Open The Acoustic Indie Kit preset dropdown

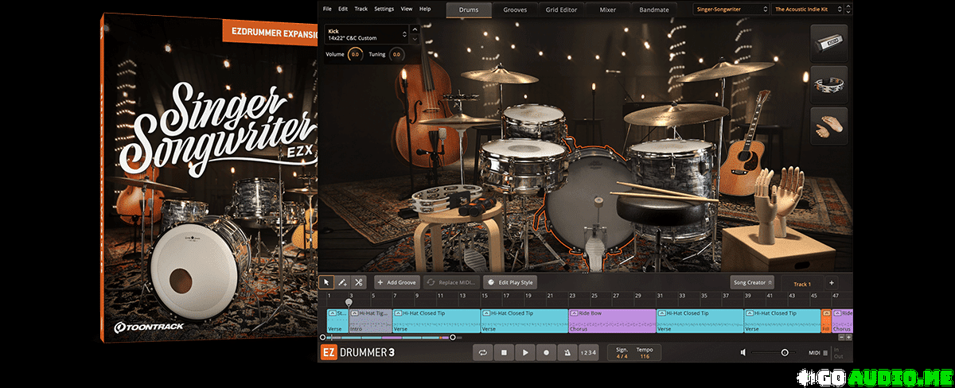(x=801, y=10)
